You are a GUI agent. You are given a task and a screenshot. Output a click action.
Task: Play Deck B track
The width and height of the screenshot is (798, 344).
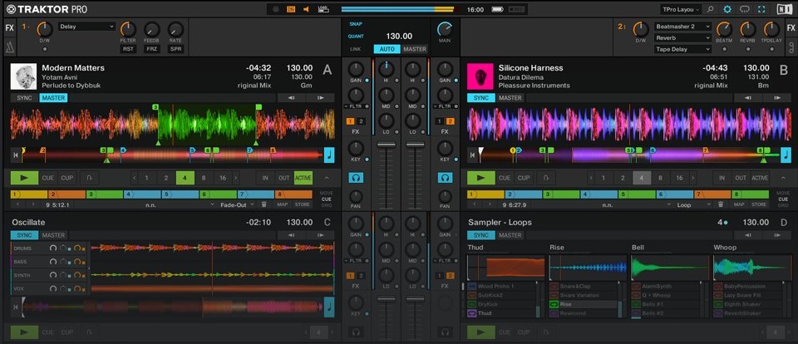pos(481,178)
